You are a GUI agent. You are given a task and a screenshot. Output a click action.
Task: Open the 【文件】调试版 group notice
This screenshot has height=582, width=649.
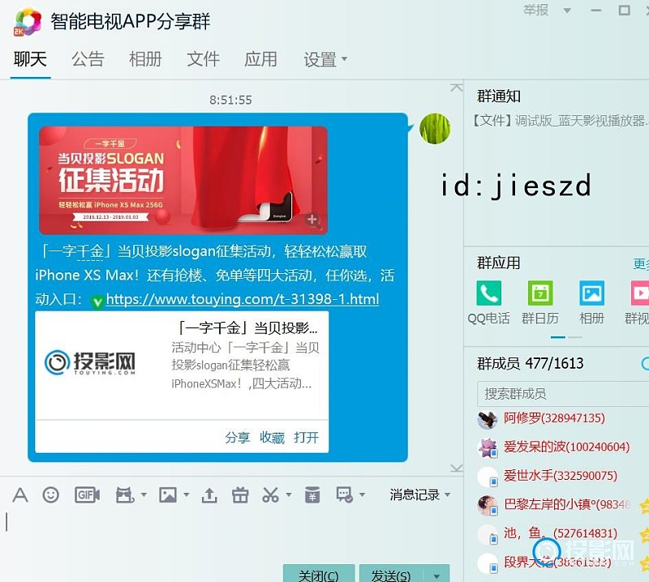coord(560,120)
